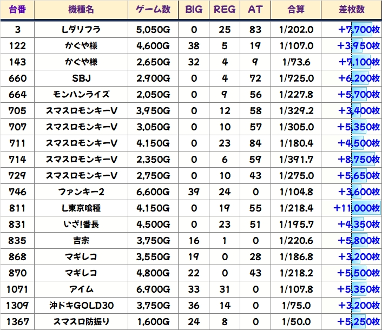382x330 pixels.
Task: Click the SBJ machine name
Action: [x=81, y=78]
